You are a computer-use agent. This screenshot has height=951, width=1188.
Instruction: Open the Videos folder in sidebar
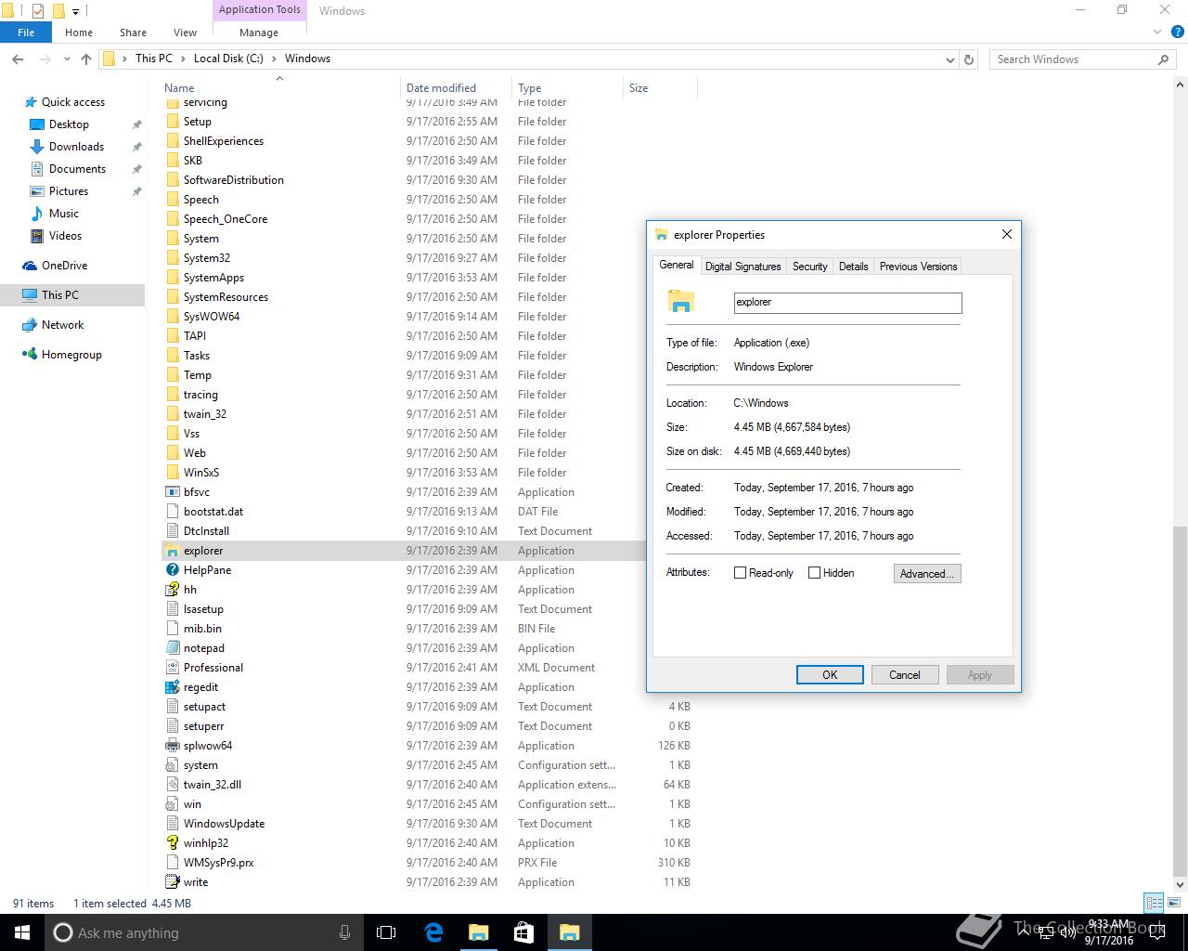pyautogui.click(x=65, y=236)
